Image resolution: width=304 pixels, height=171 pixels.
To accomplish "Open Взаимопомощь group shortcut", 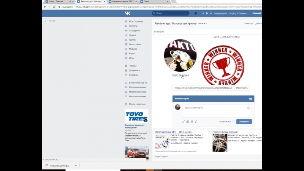I will click(138, 82).
